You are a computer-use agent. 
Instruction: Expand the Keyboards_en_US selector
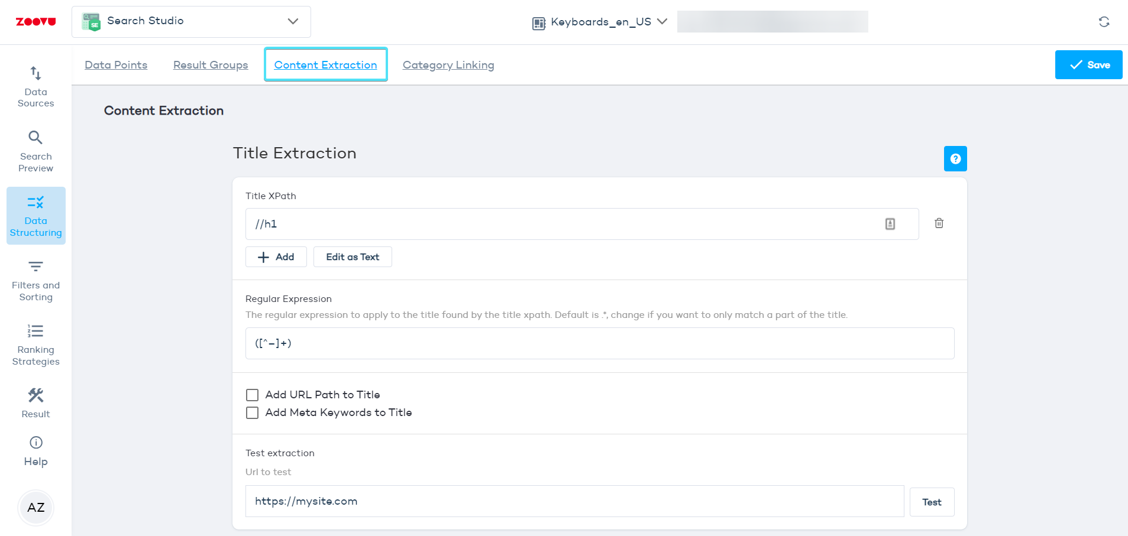coord(663,21)
